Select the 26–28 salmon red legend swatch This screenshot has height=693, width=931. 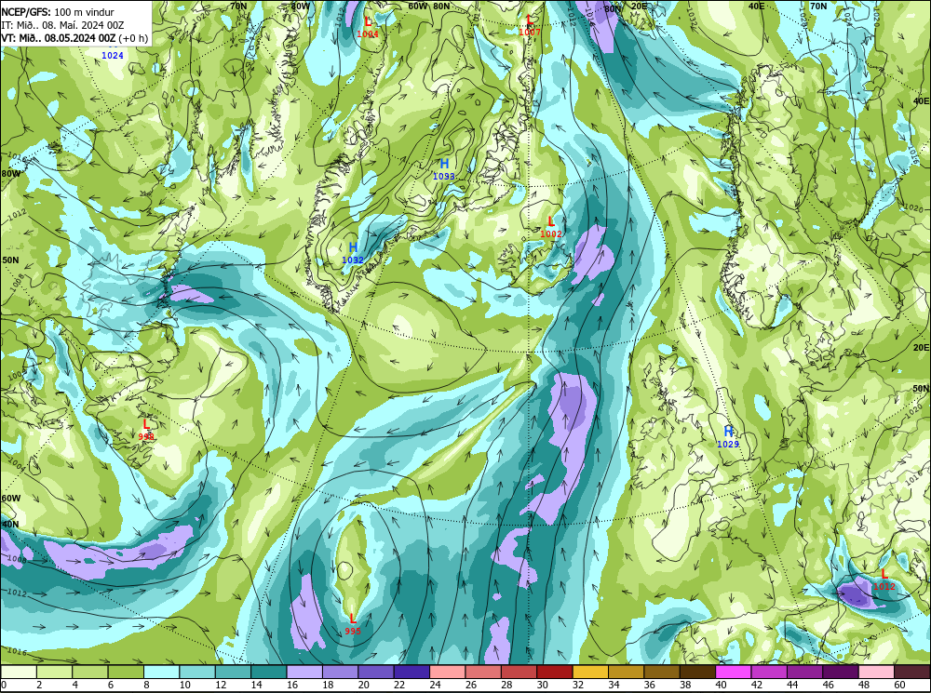[x=482, y=672]
